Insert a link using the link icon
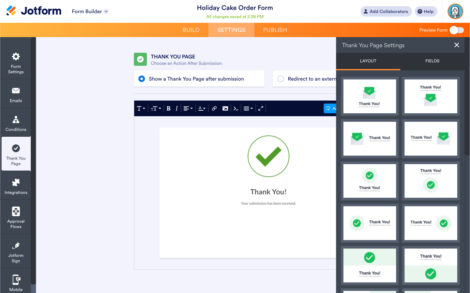This screenshot has height=293, width=470. [x=214, y=108]
